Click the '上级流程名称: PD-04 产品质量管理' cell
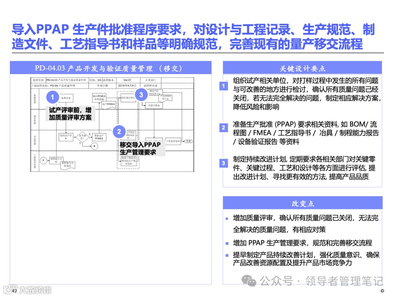This screenshot has width=396, height=297. 60,85
